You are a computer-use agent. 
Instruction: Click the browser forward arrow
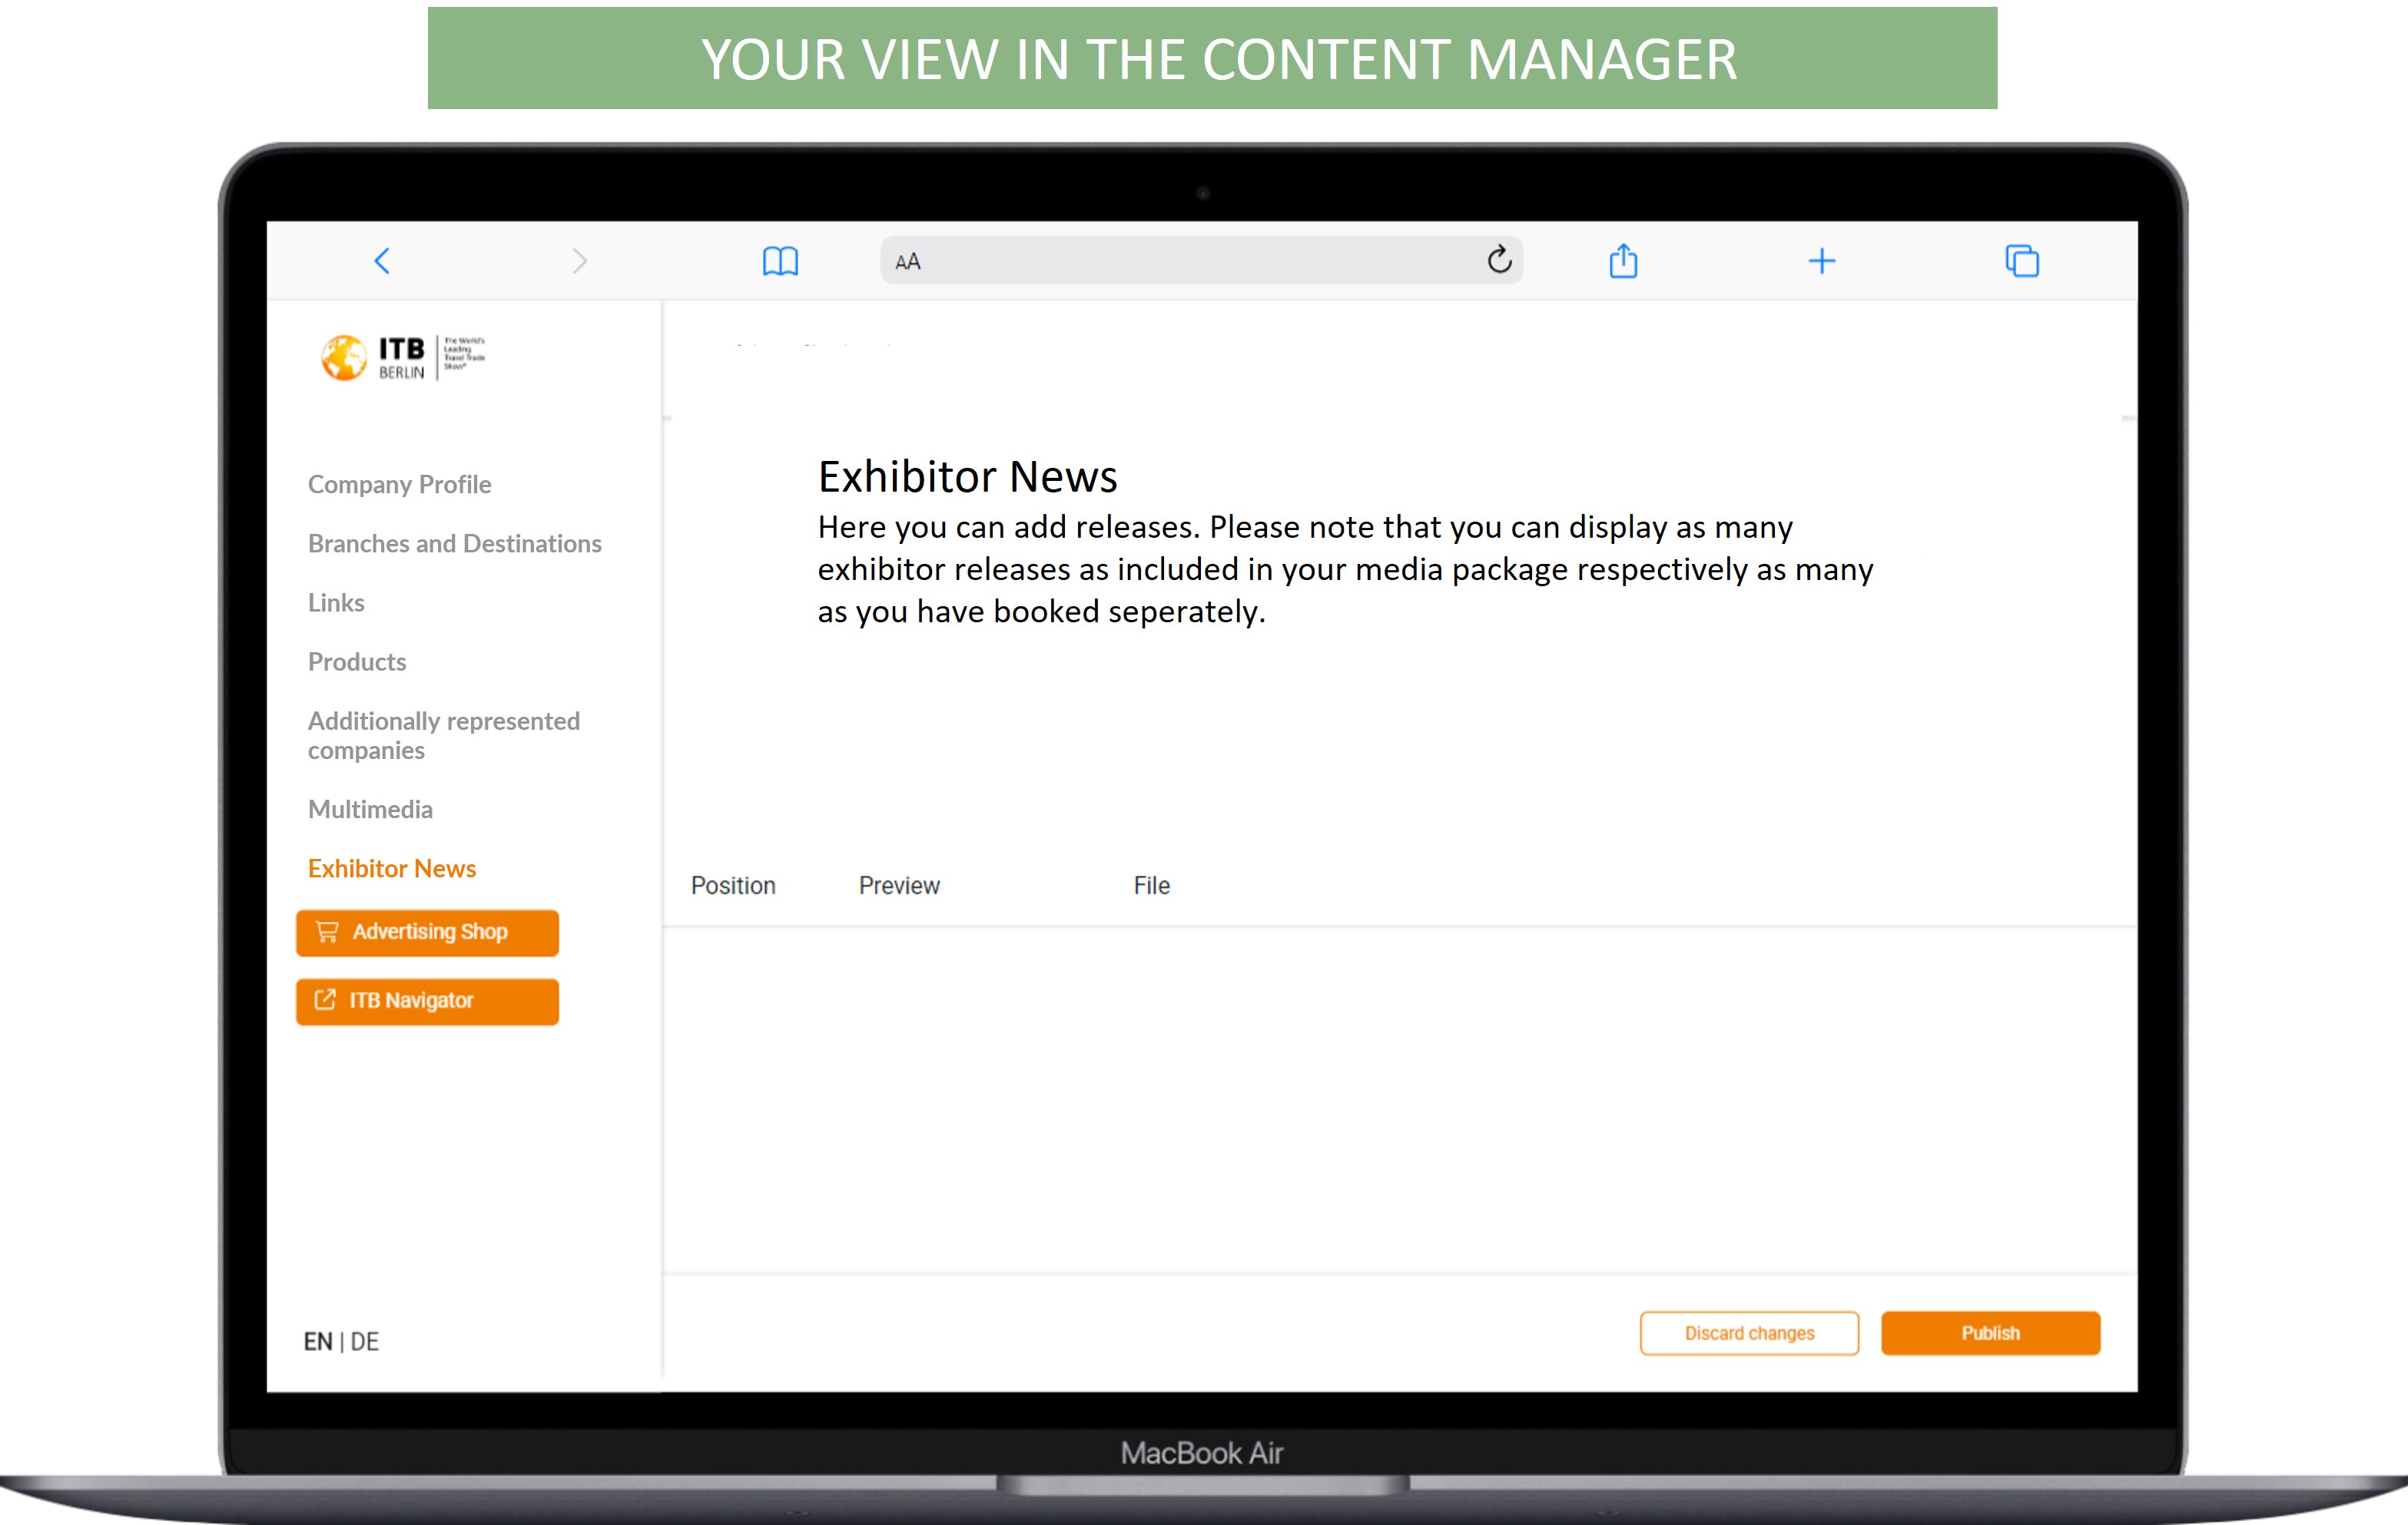579,261
